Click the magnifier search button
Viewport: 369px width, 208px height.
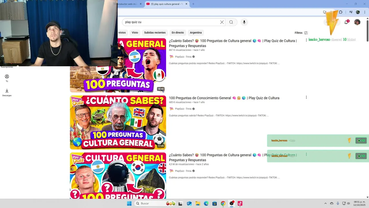coord(231,22)
